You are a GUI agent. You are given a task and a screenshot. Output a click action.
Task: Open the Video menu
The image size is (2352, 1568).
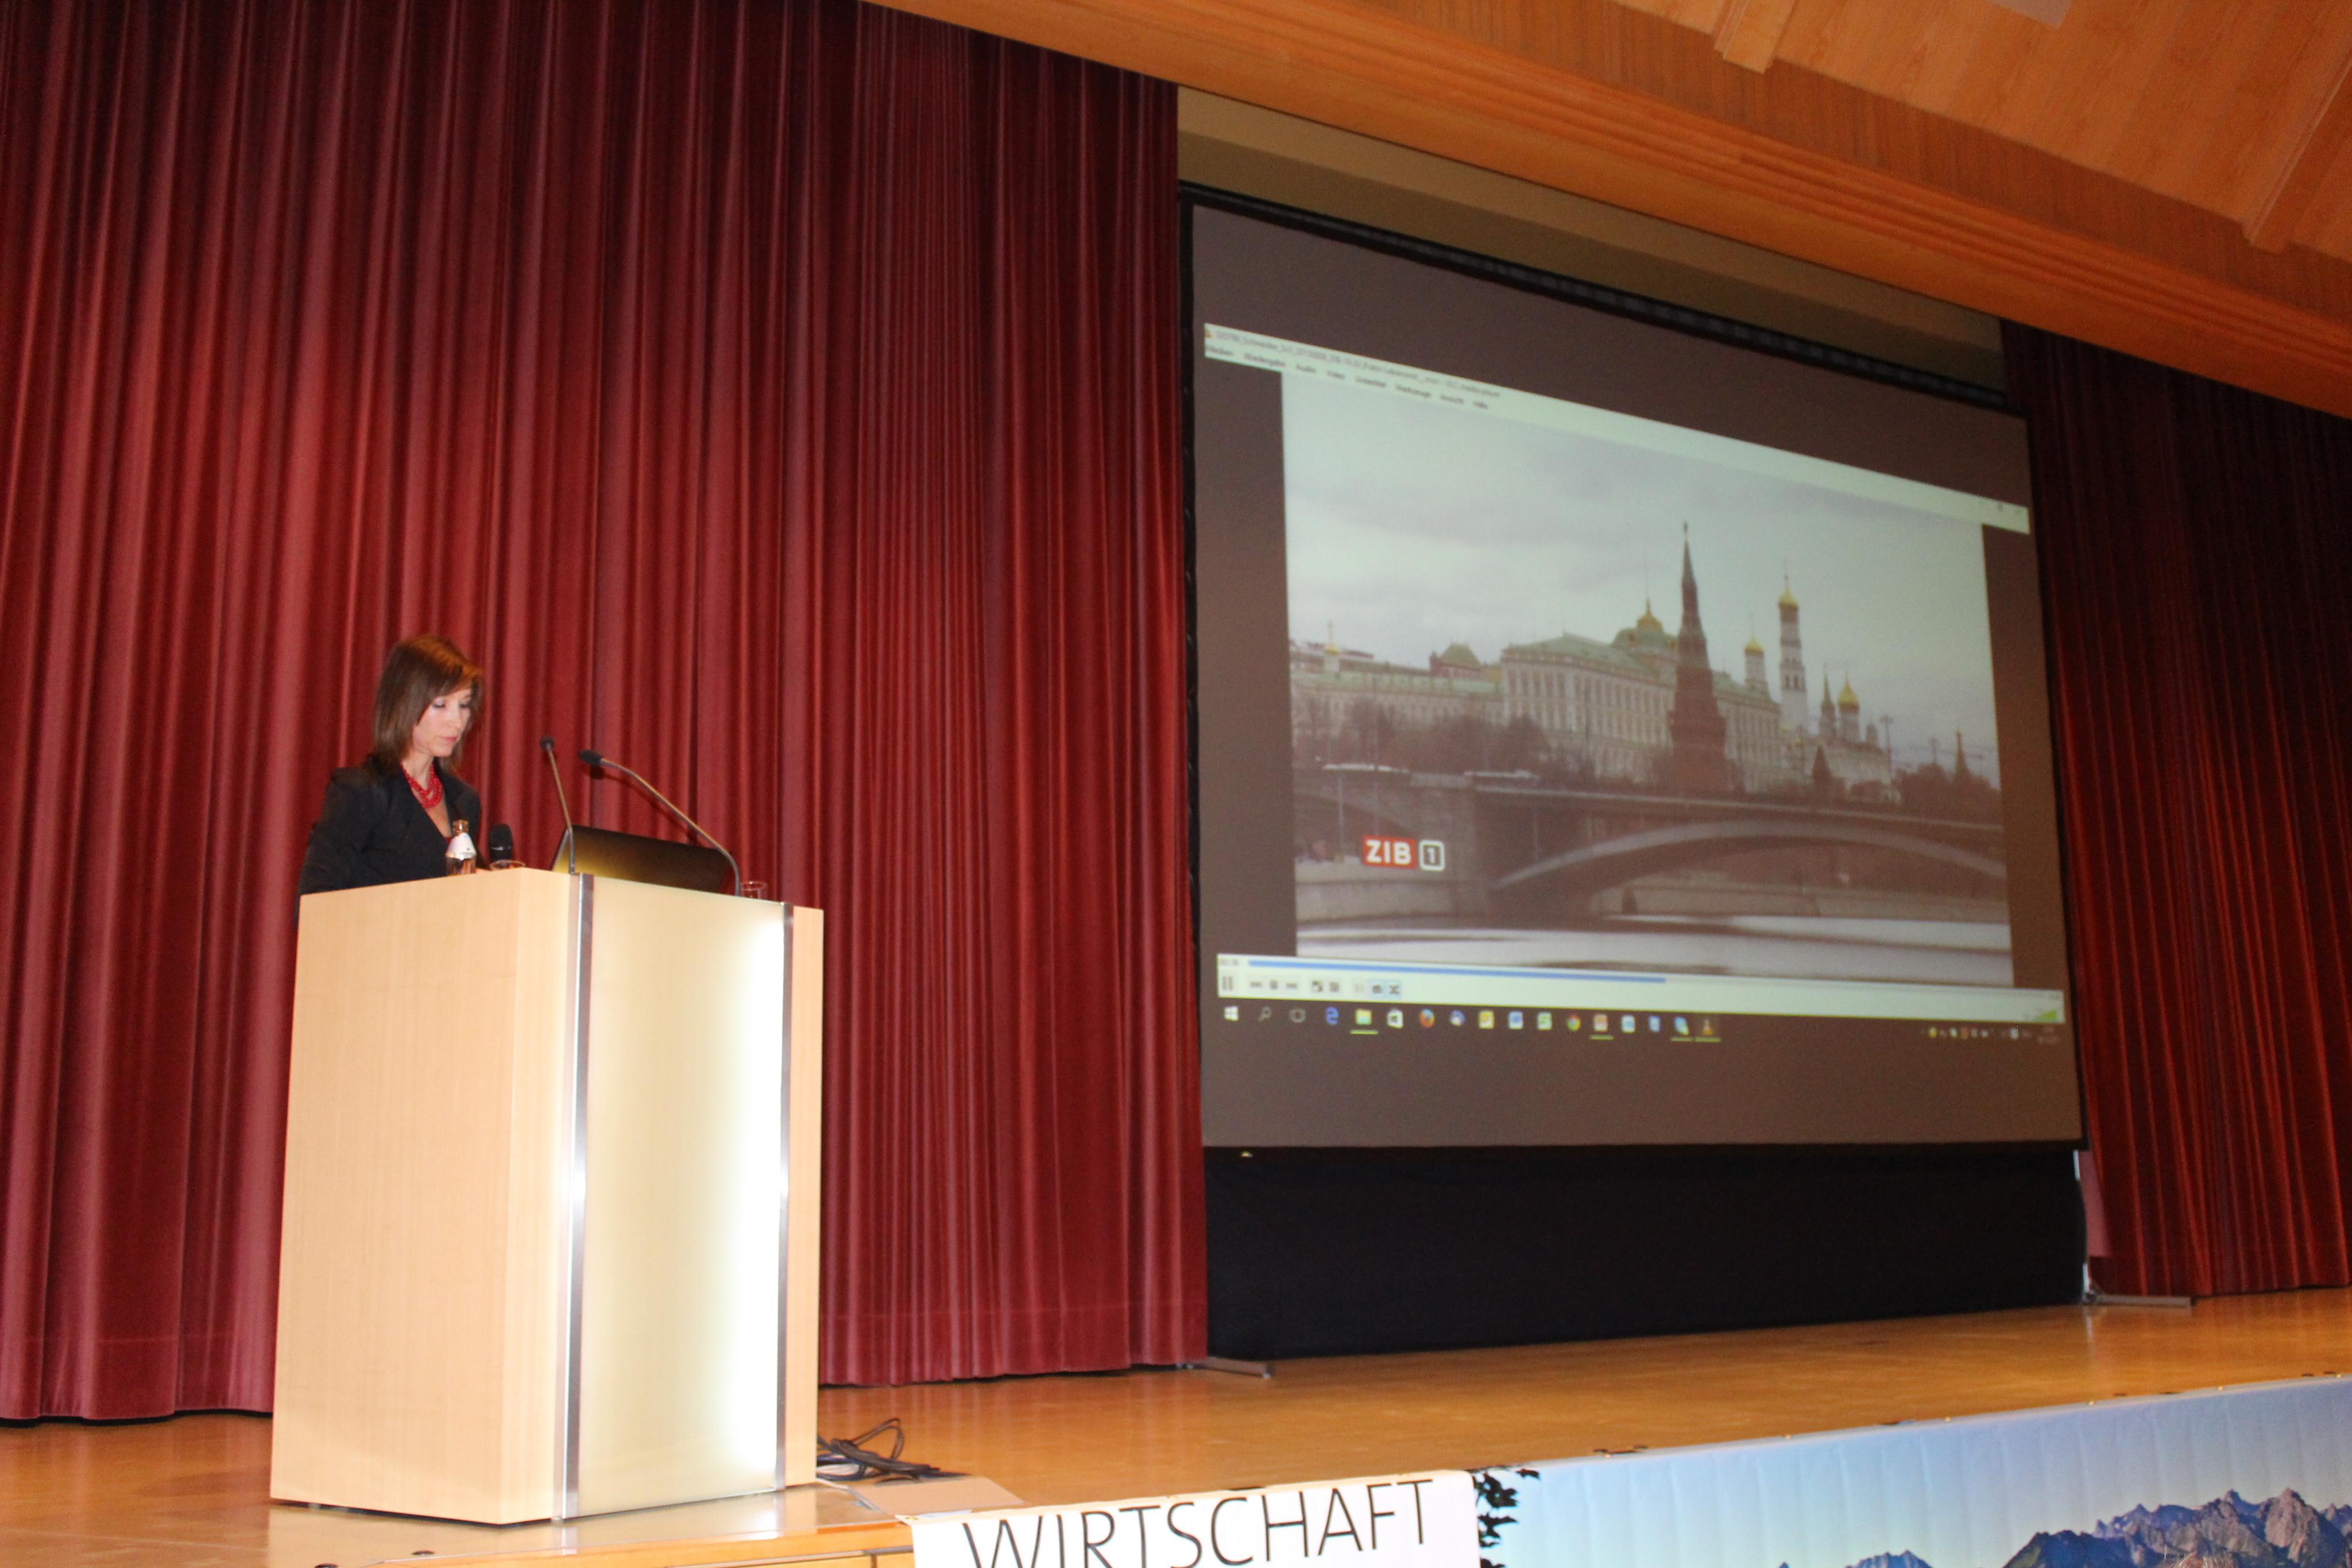pos(1336,375)
